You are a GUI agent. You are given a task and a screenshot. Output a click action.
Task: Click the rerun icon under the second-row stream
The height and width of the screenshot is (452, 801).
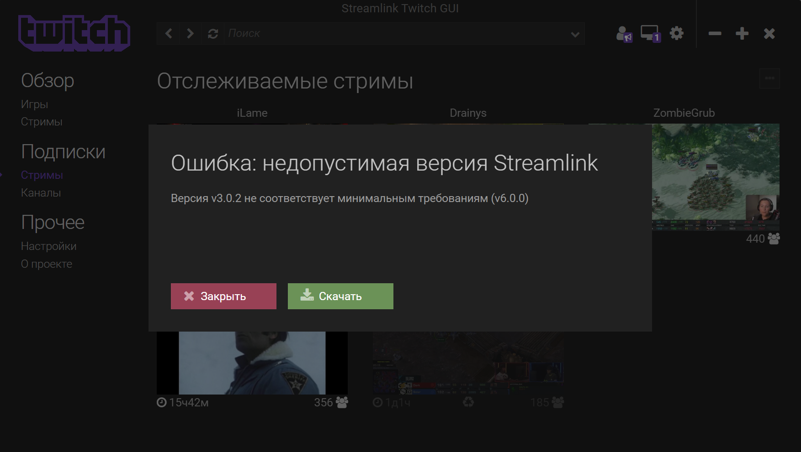[x=468, y=402]
